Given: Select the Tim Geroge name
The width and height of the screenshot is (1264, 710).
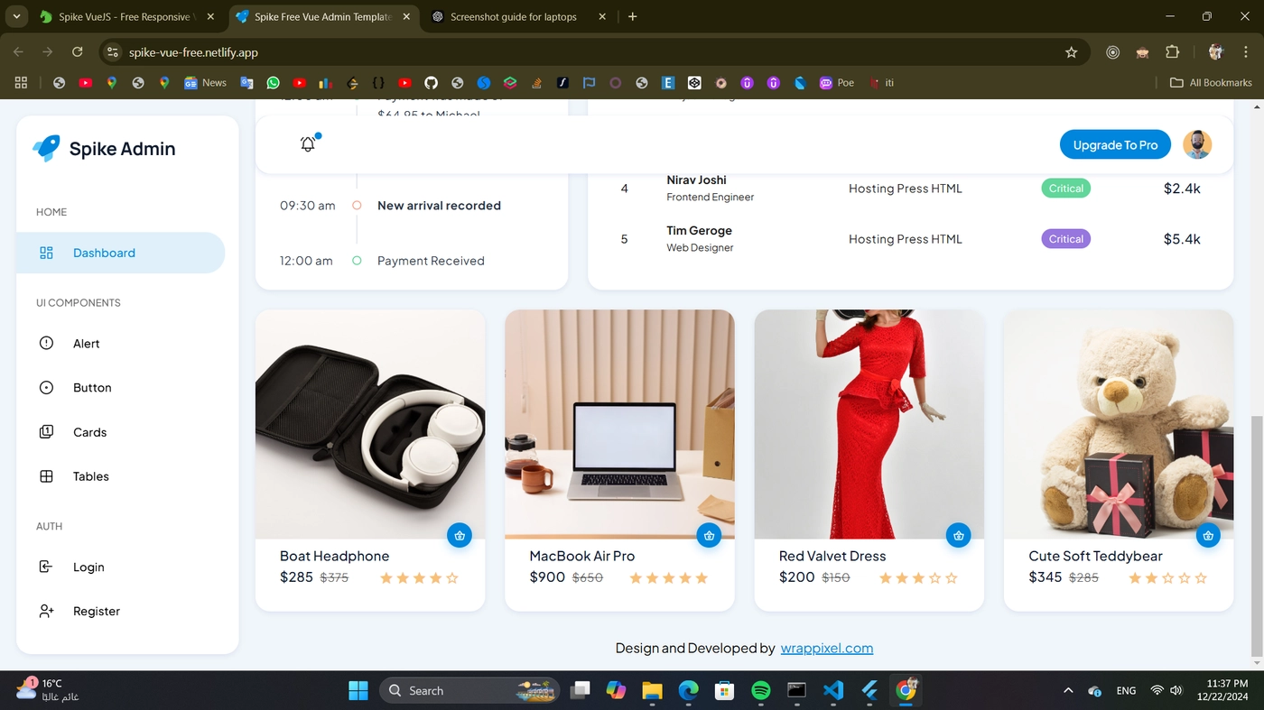Looking at the screenshot, I should pyautogui.click(x=699, y=230).
